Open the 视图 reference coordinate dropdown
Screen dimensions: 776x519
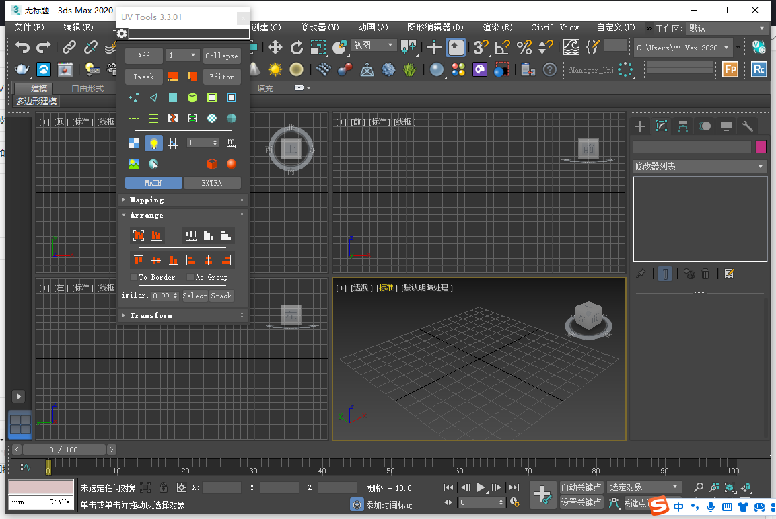point(374,46)
